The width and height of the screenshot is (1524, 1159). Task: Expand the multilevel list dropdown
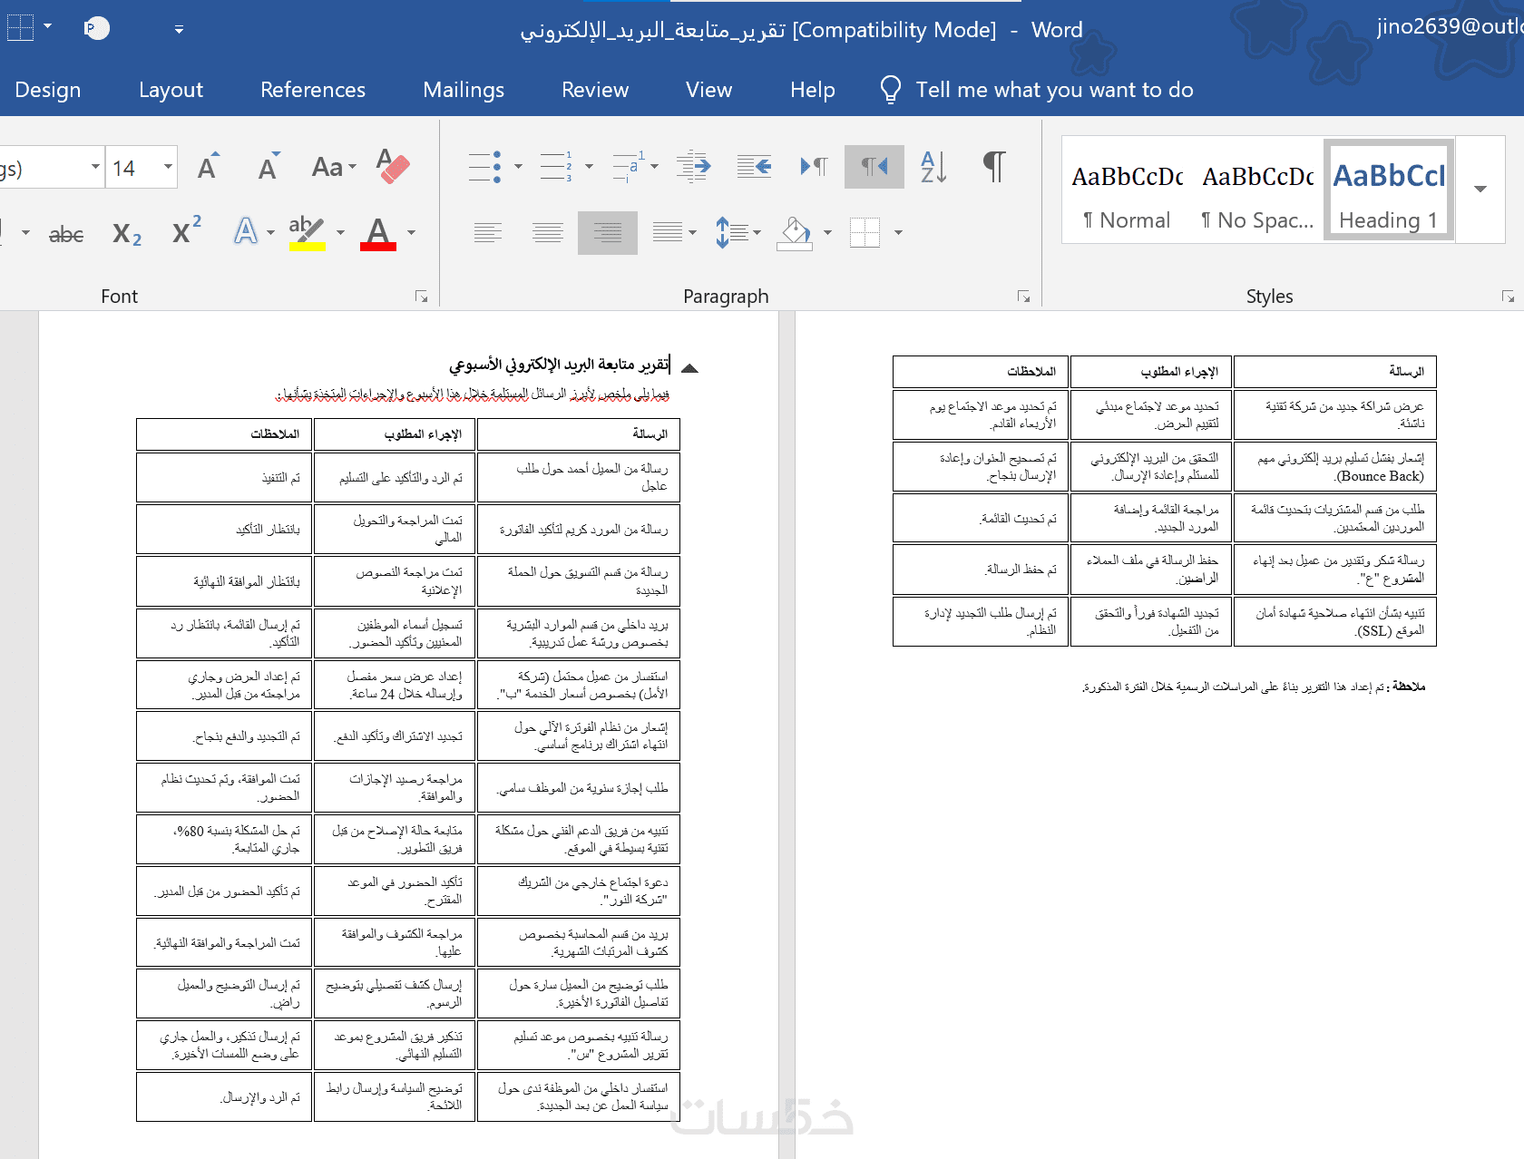pos(654,167)
